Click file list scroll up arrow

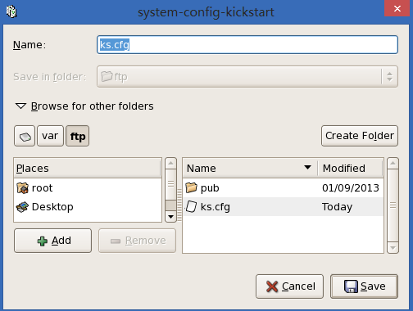click(393, 164)
